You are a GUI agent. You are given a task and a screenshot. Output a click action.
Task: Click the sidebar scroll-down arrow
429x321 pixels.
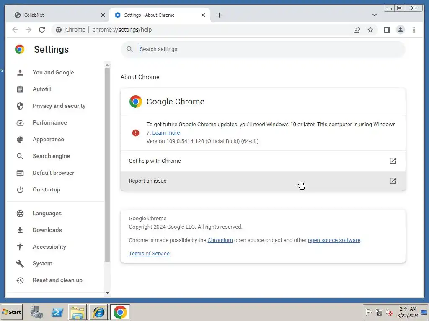click(x=107, y=293)
